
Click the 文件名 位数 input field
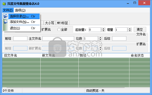point(91,38)
